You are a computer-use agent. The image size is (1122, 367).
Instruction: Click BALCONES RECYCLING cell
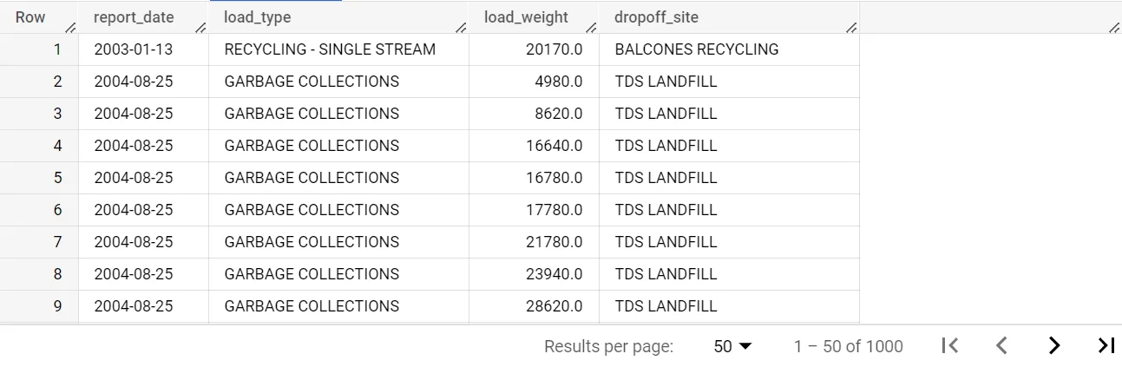pyautogui.click(x=696, y=49)
